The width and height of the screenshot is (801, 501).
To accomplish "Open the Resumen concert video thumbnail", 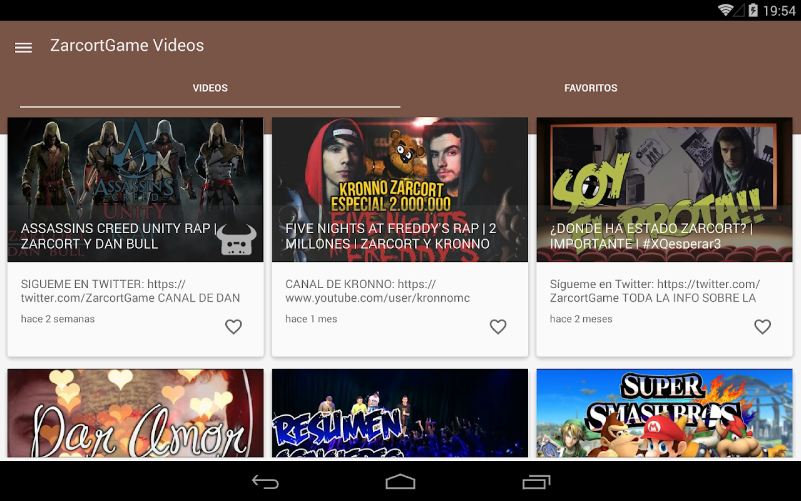I will coord(400,413).
